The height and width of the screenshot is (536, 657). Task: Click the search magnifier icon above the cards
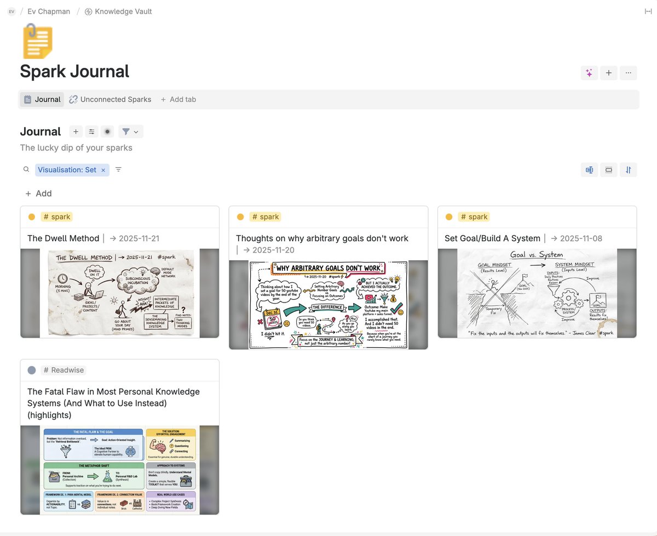[x=26, y=170]
